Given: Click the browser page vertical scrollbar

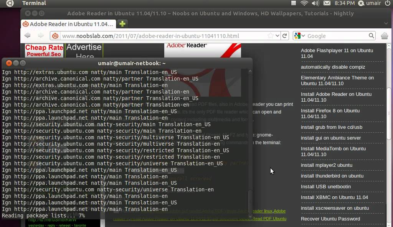Looking at the screenshot, I should coord(389,114).
